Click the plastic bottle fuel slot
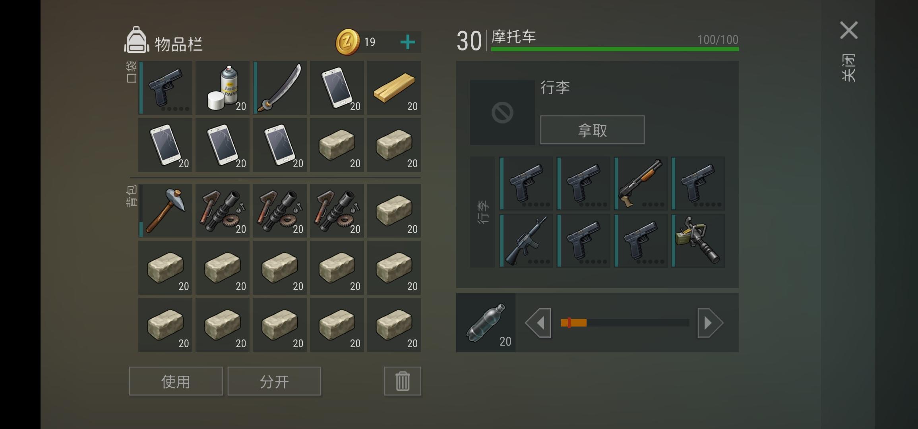This screenshot has width=918, height=429. tap(486, 323)
